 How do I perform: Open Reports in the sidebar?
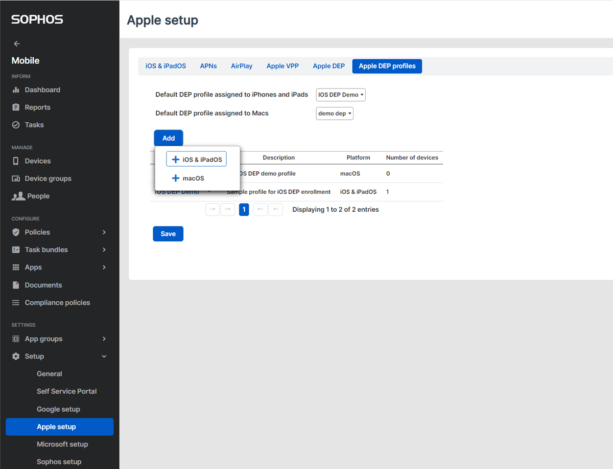pos(38,108)
